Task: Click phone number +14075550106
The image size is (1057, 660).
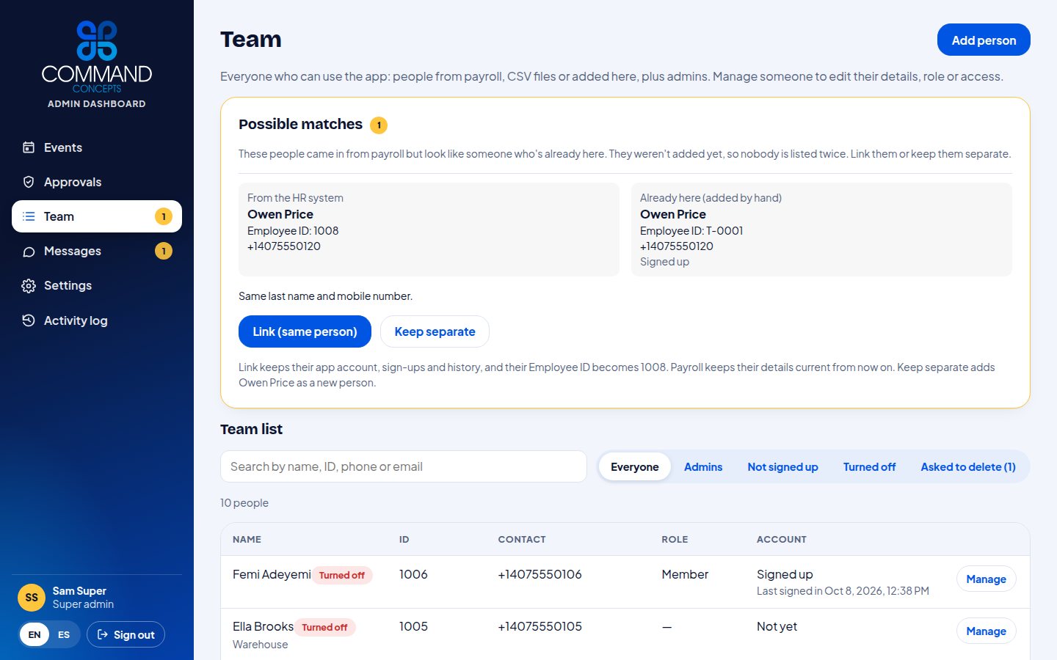Action: 540,574
